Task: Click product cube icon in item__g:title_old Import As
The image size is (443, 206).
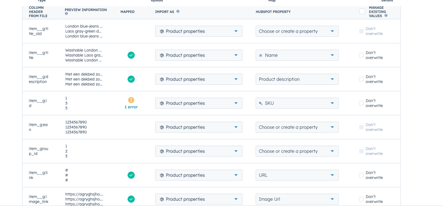Action: pos(162,31)
